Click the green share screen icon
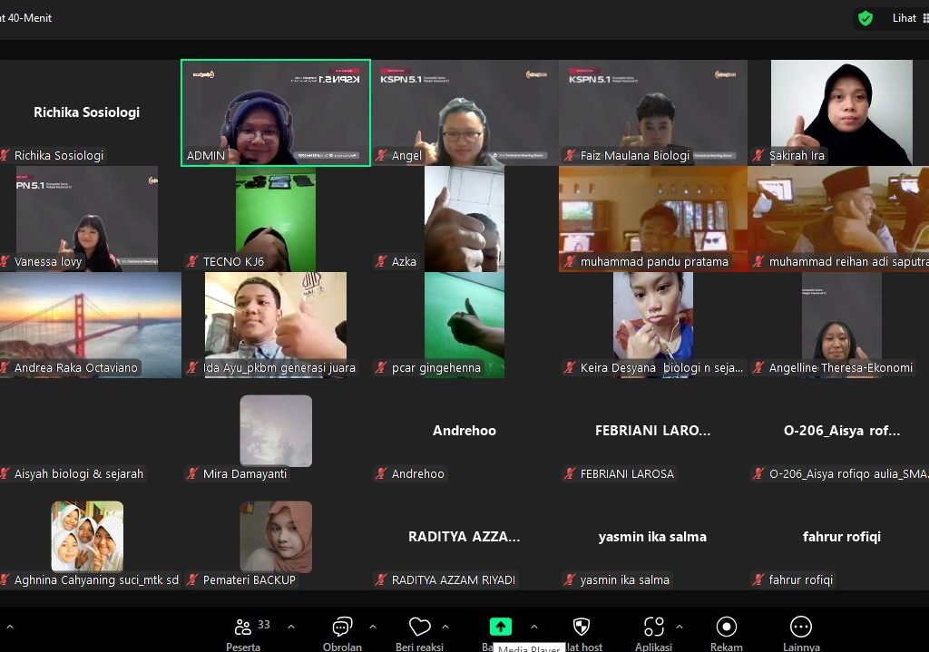 tap(500, 627)
